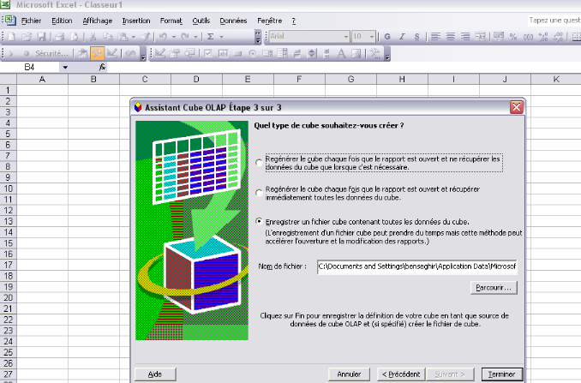Select the Combo Box control tool

coord(282,54)
